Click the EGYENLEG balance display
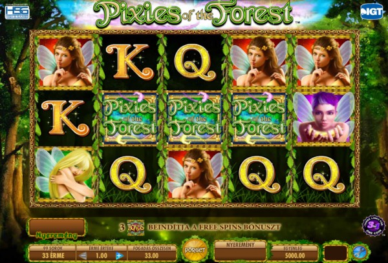388x263 pixels. (294, 253)
